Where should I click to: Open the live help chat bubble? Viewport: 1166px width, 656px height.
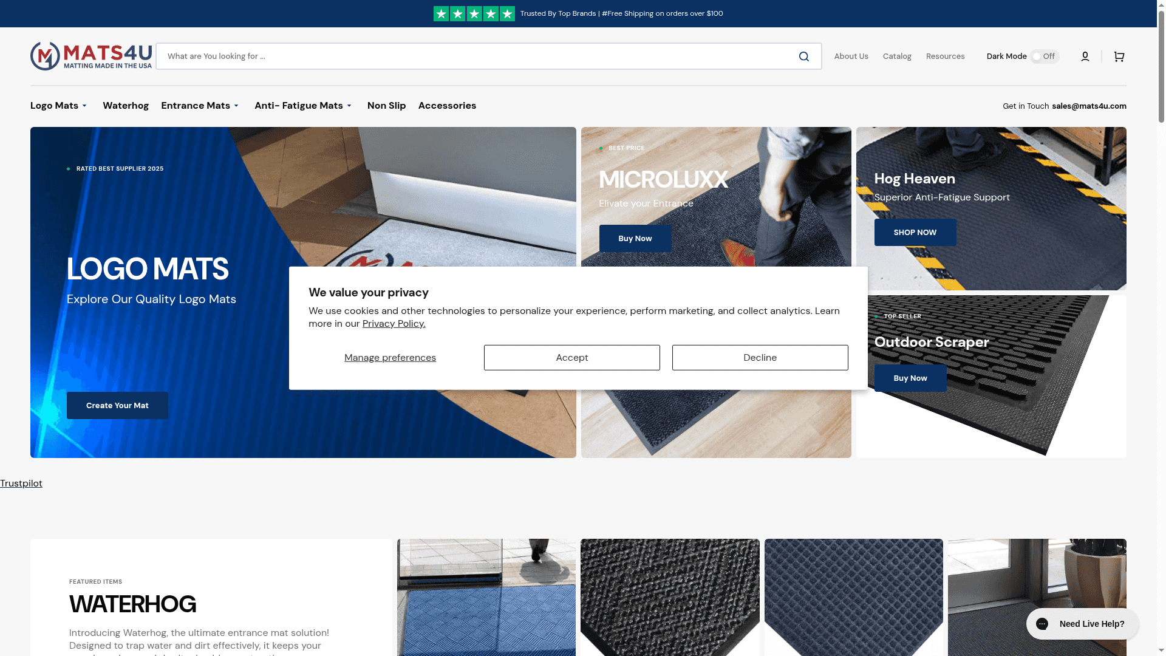pos(1082,624)
